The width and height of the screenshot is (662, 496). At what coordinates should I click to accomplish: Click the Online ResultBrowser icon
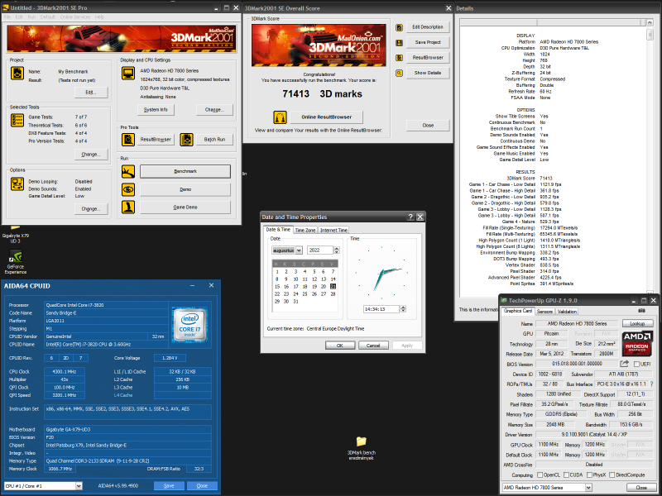(280, 117)
